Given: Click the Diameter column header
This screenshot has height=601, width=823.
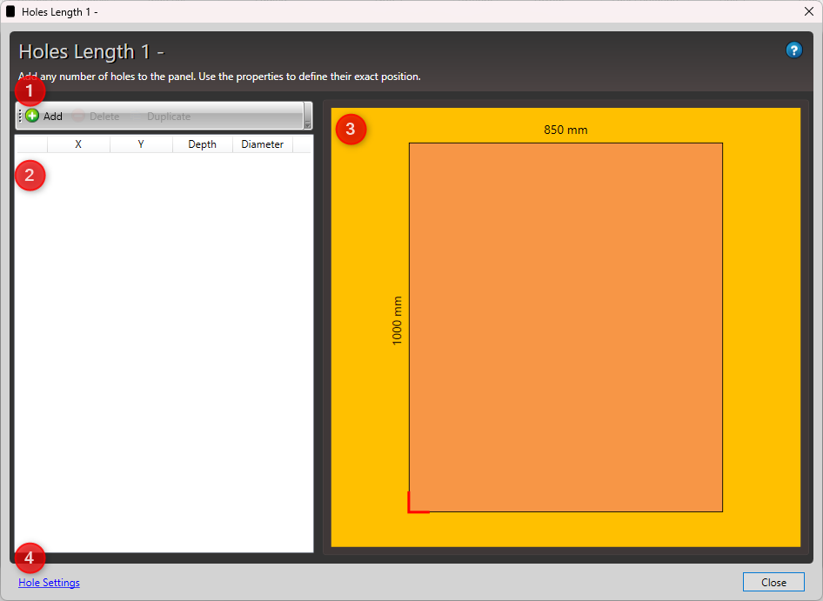Looking at the screenshot, I should 263,144.
